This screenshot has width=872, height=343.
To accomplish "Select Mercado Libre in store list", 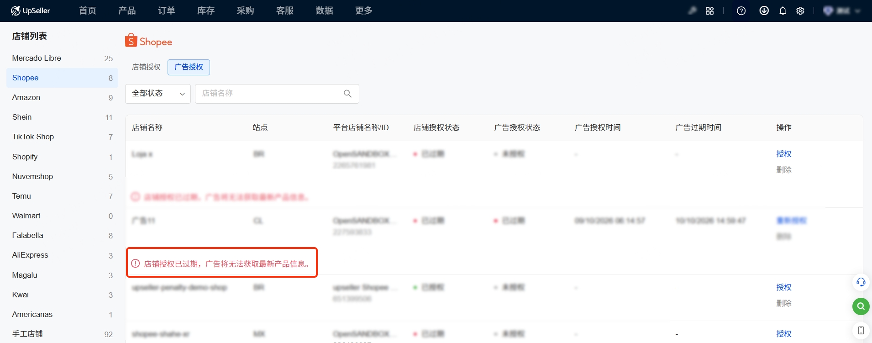I will coord(63,58).
